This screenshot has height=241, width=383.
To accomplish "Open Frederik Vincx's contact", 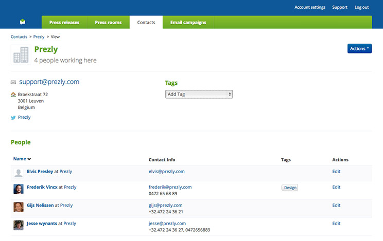I will coord(42,187).
